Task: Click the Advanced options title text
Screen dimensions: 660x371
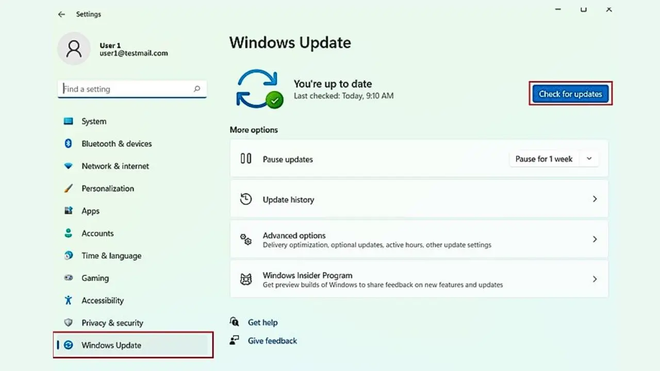Action: [294, 235]
